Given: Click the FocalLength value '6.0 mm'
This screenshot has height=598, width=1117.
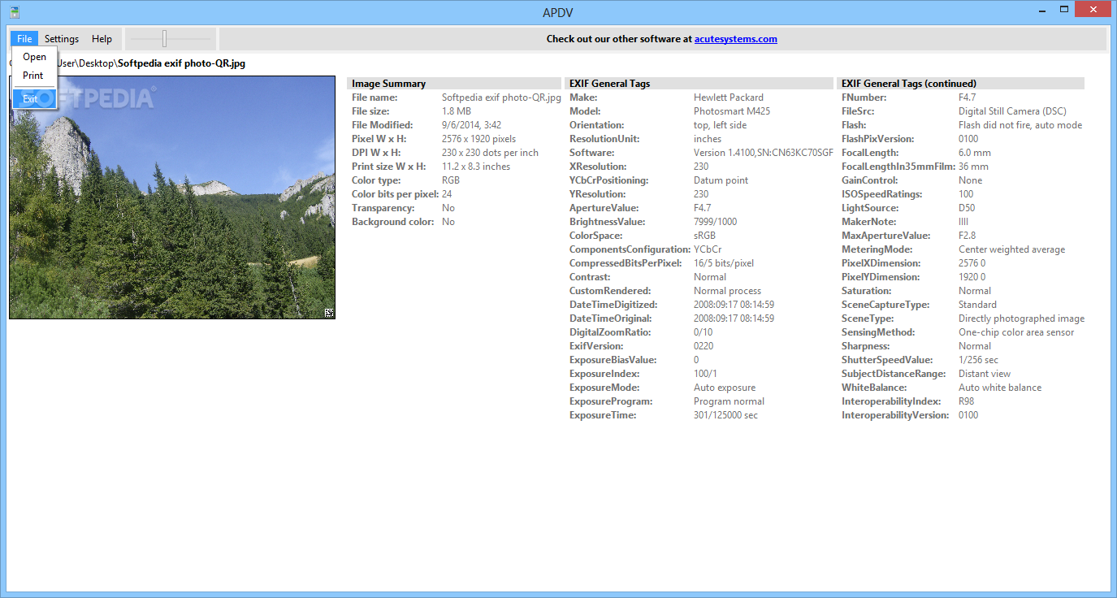Looking at the screenshot, I should [x=975, y=153].
